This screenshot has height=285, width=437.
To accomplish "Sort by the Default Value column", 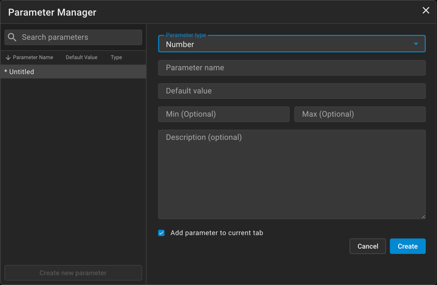I will click(81, 58).
